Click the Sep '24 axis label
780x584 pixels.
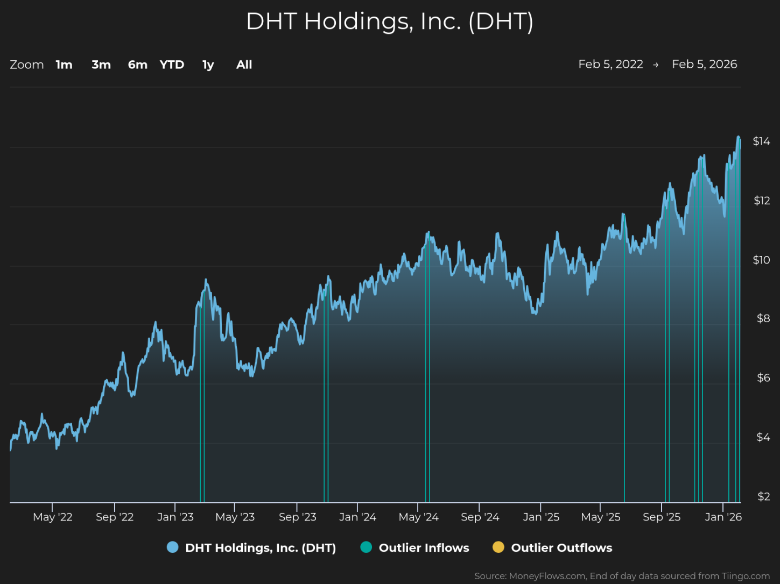tap(480, 517)
